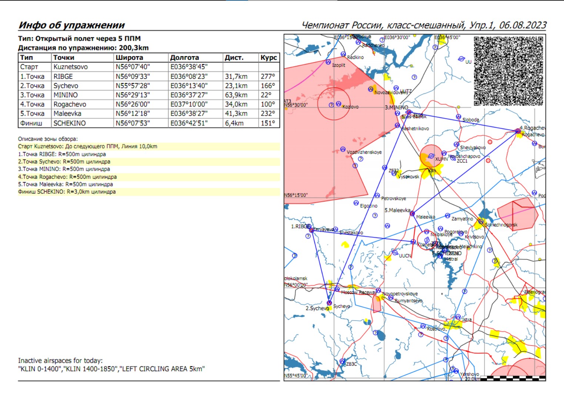Select the 2.Sychevo turnpoint circle

329,303
